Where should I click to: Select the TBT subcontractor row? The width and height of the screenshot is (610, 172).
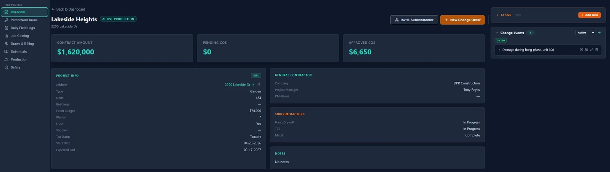[377, 129]
